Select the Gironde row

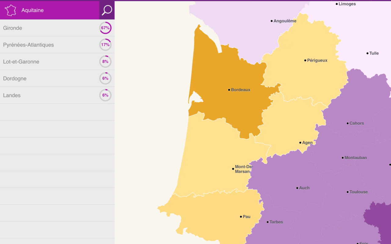pos(57,28)
